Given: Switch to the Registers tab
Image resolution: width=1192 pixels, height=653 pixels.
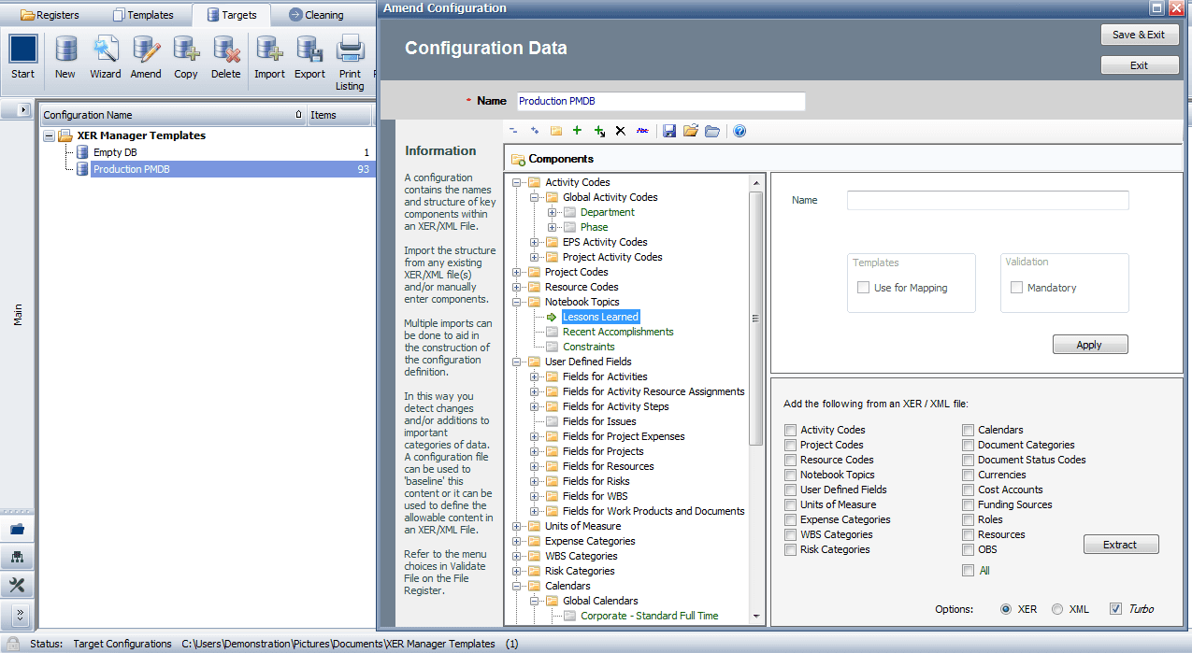Looking at the screenshot, I should (x=50, y=15).
